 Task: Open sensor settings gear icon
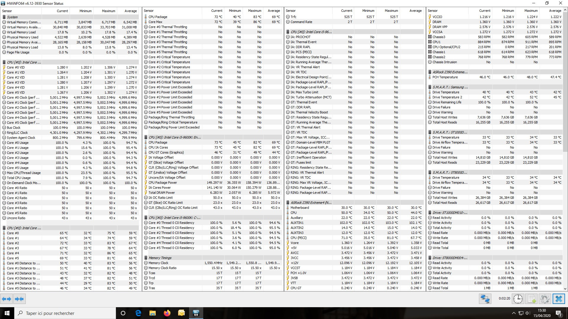[x=545, y=299]
